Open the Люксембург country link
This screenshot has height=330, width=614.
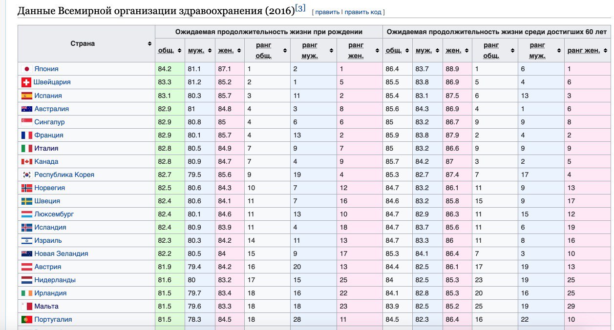click(x=54, y=214)
